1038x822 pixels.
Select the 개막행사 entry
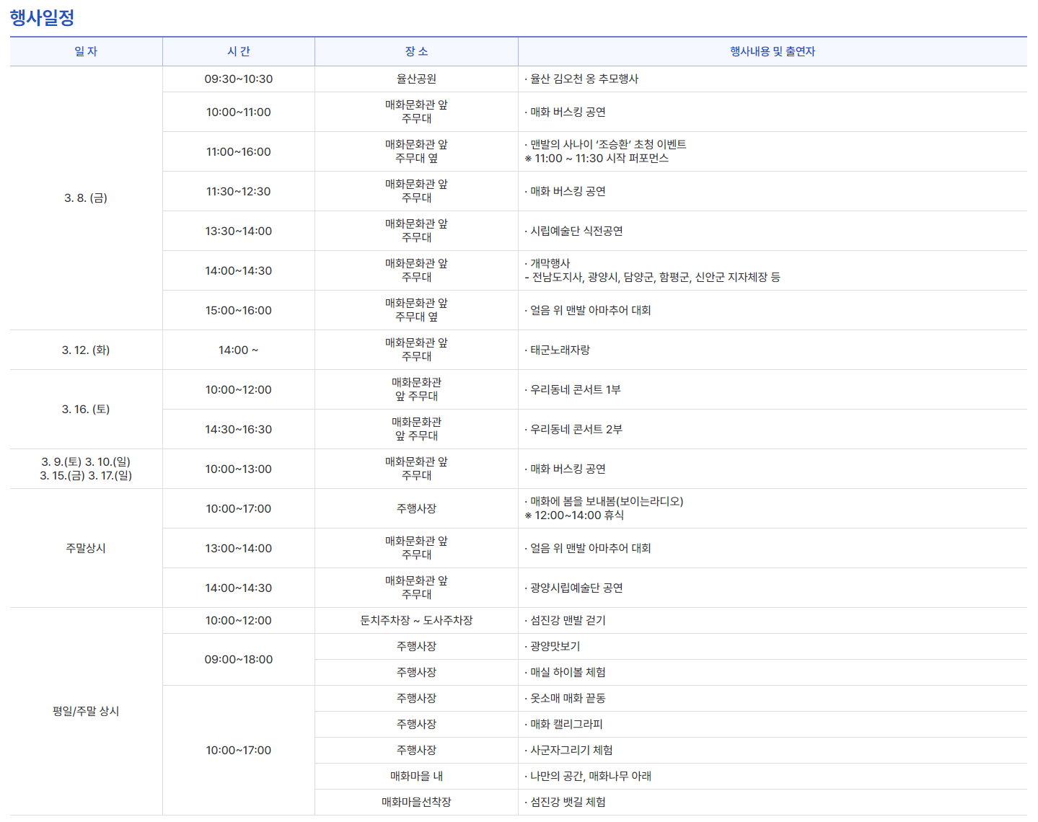coord(547,263)
